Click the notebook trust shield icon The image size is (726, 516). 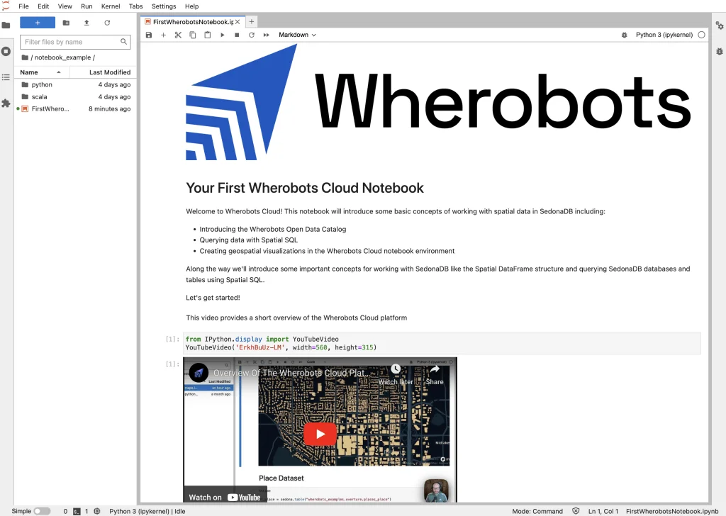coord(576,511)
